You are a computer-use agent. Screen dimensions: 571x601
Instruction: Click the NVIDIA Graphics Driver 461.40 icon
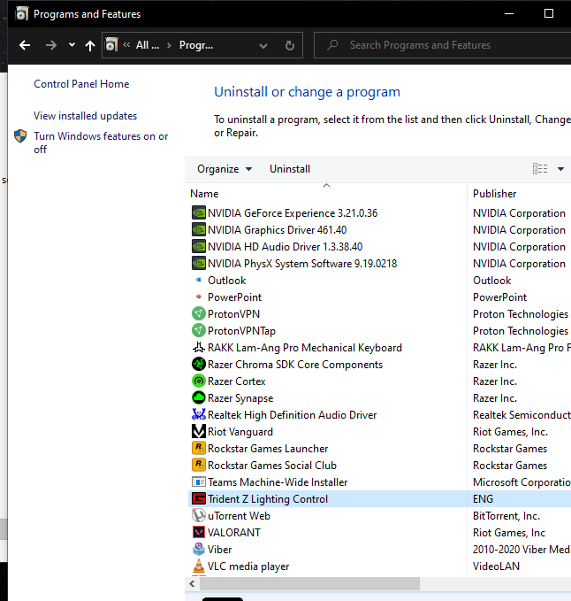(x=199, y=229)
